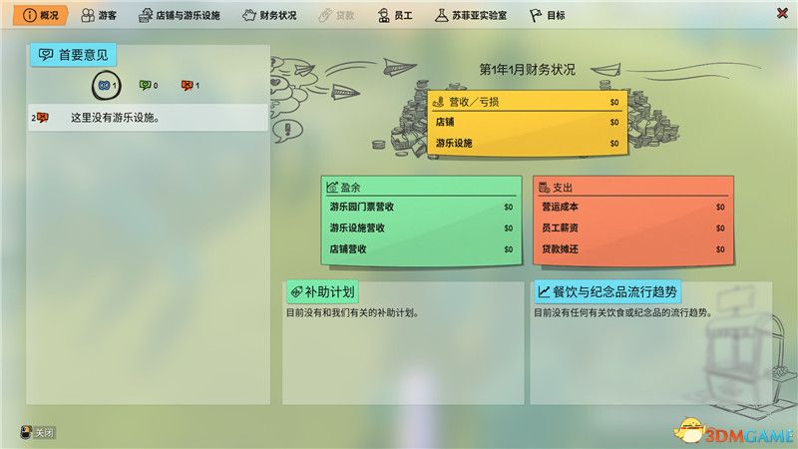This screenshot has width=798, height=449.
Task: Open the 苏菲亚实验室 lab tab
Action: (x=471, y=15)
